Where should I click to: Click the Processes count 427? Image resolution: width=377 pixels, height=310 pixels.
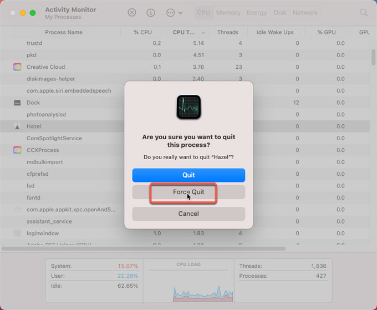point(321,276)
